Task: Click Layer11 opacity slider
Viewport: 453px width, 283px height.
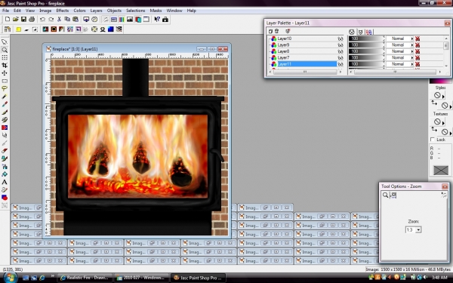Action: (x=366, y=64)
